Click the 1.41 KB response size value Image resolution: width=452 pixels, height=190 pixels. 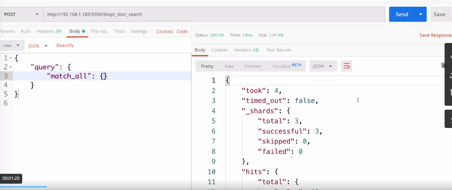pos(276,35)
